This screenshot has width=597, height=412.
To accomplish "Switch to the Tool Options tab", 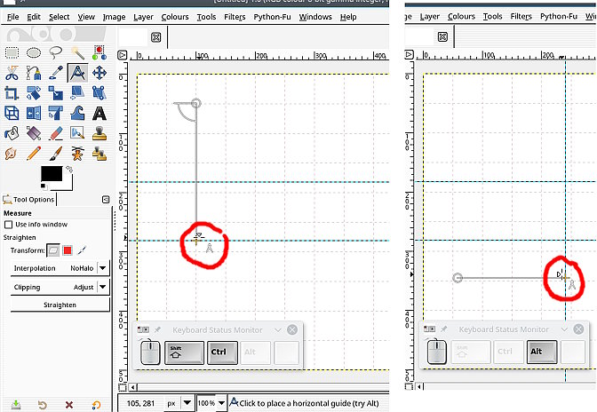I will coord(29,200).
